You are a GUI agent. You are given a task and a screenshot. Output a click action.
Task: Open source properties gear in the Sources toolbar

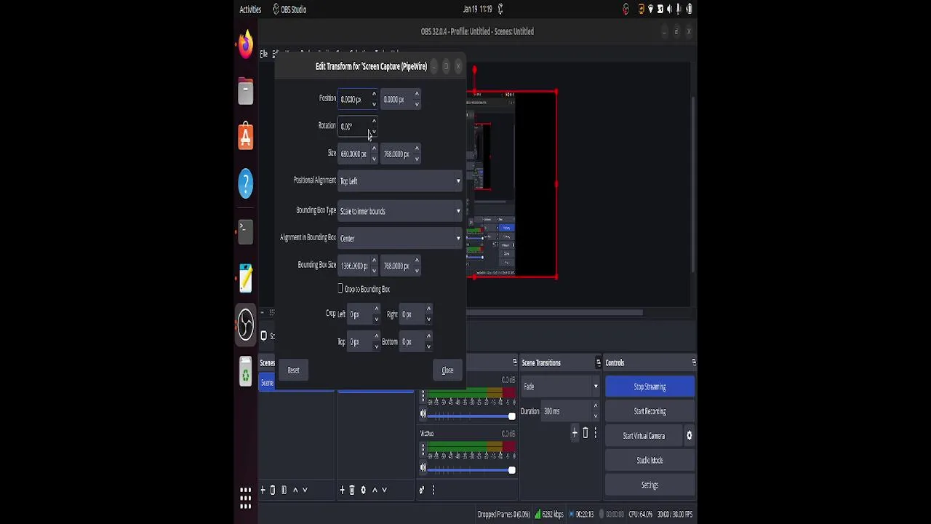363,490
